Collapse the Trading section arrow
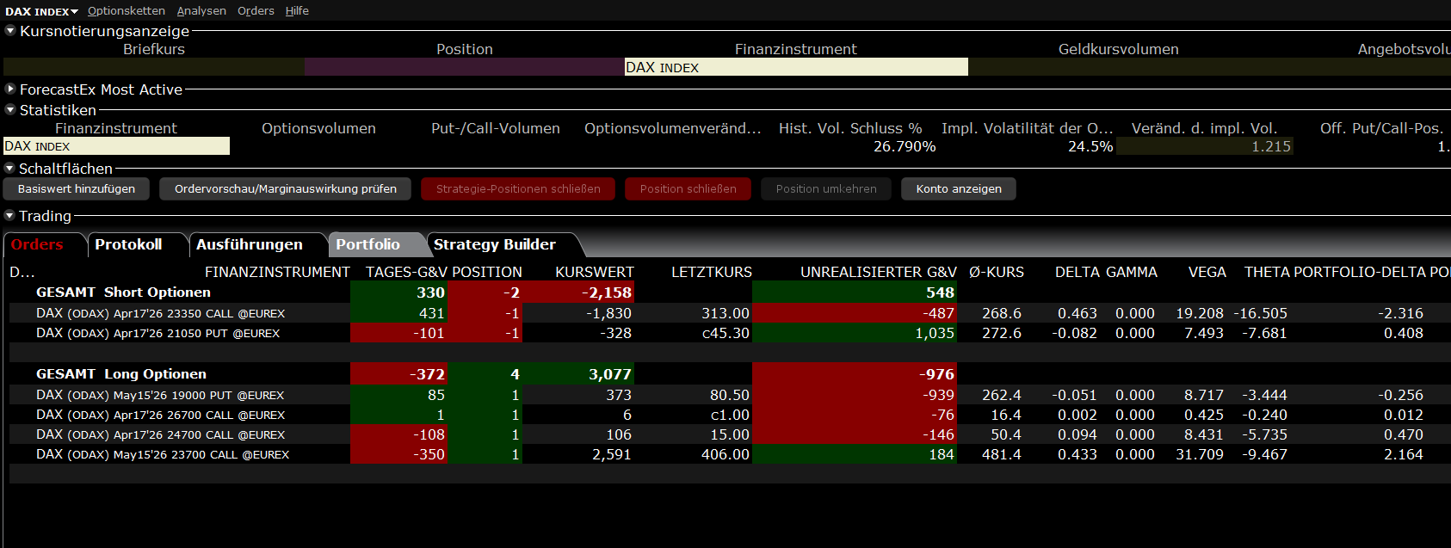This screenshot has width=1451, height=548. (10, 216)
